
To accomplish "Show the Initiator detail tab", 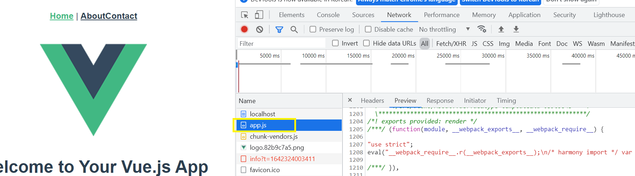I will 475,101.
